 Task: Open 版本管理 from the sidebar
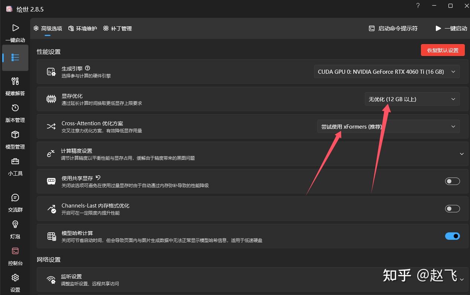click(x=15, y=113)
